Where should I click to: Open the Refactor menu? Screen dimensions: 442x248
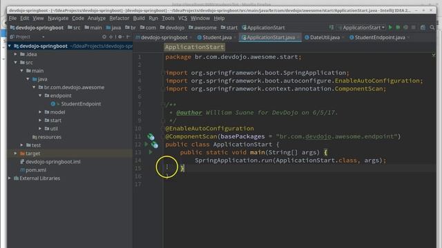(119, 19)
